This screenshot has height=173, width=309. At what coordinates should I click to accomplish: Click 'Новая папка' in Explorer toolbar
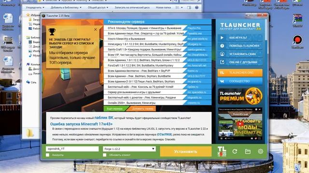(x=163, y=8)
